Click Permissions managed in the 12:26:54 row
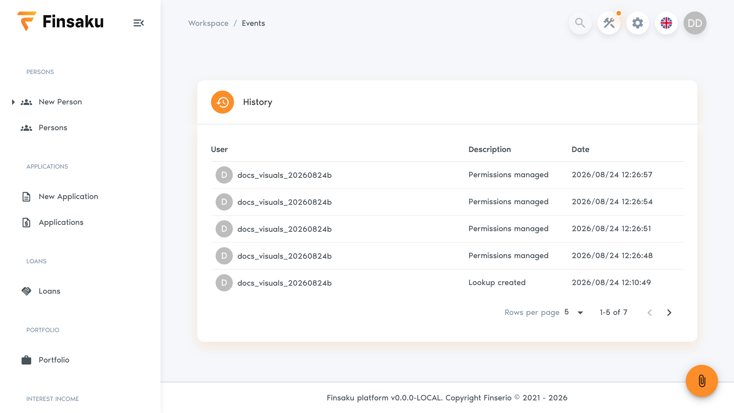Viewport: 734px width, 413px height. tap(508, 202)
